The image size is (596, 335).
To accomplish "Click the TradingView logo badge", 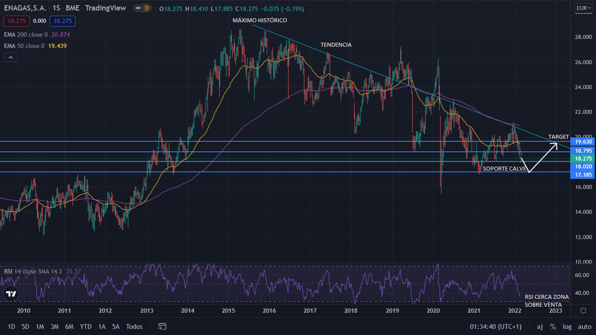I will [x=11, y=294].
